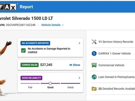
Task: Expand the Vehicle Details dropdown
Action: coord(52,25)
